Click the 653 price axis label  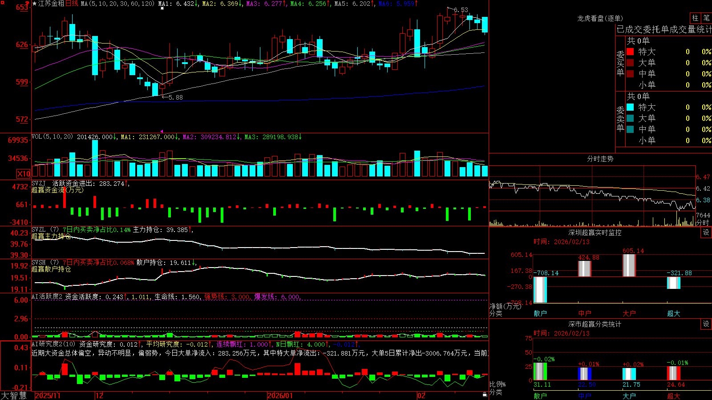pos(22,8)
